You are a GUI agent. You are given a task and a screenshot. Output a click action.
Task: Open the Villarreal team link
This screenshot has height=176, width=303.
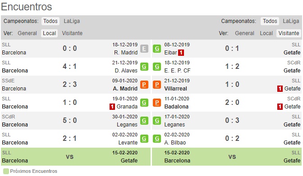[175, 89]
